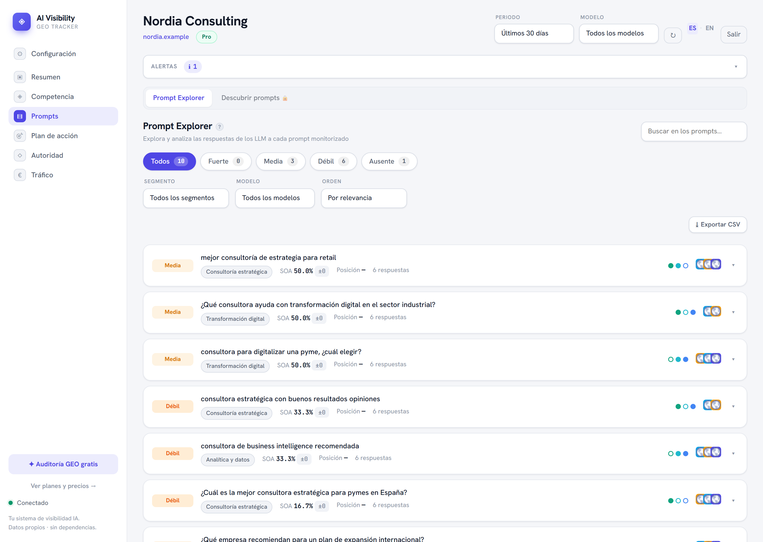Switch language to ES
The height and width of the screenshot is (542, 763).
click(x=693, y=28)
